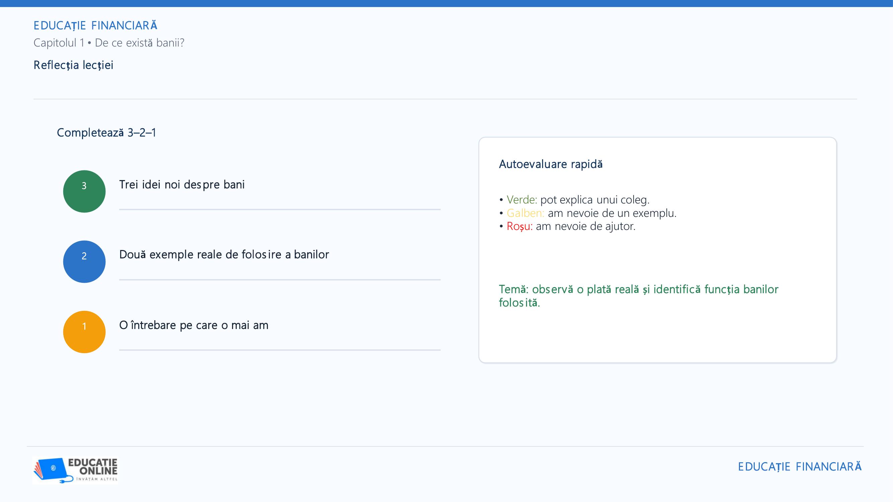The image size is (893, 502).
Task: Click the 'Reflecția lecției' title
Action: 73,65
